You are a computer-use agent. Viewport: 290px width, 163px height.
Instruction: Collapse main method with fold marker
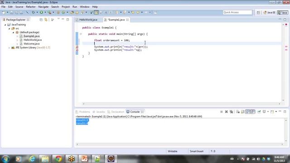[x=81, y=34]
